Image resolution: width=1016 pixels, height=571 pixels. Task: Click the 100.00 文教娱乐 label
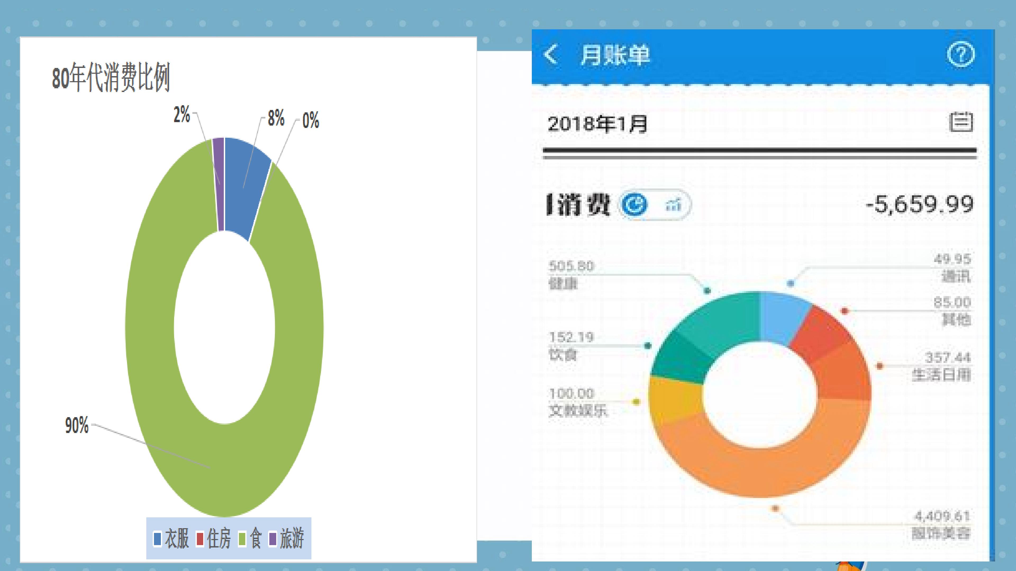(x=578, y=402)
